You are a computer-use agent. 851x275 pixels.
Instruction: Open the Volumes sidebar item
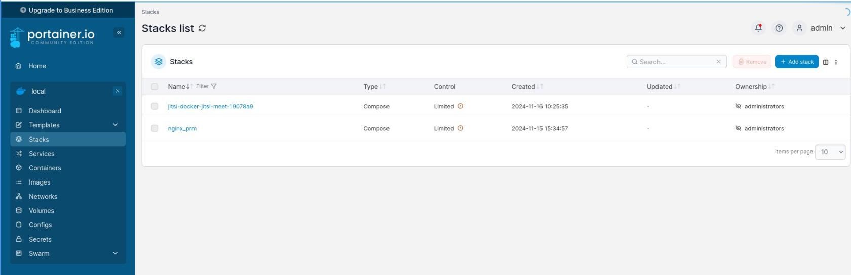point(41,211)
